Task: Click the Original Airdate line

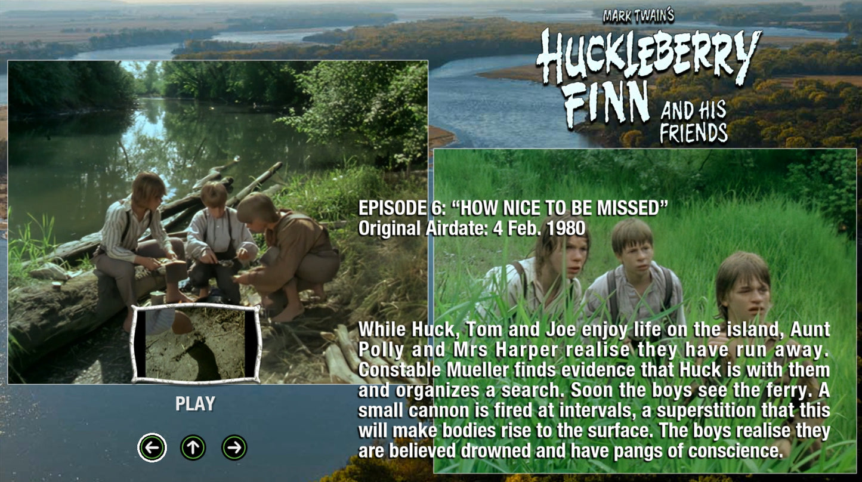Action: coord(471,228)
